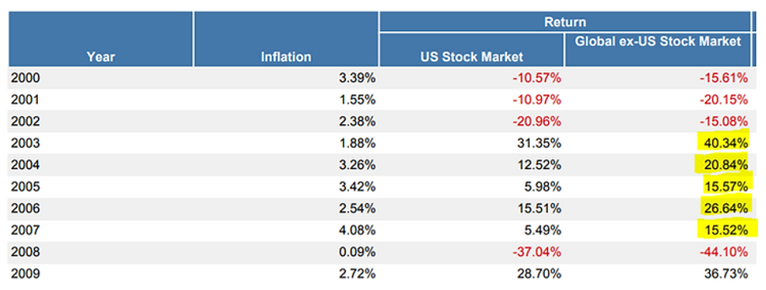Click the Inflation column header

pos(286,57)
